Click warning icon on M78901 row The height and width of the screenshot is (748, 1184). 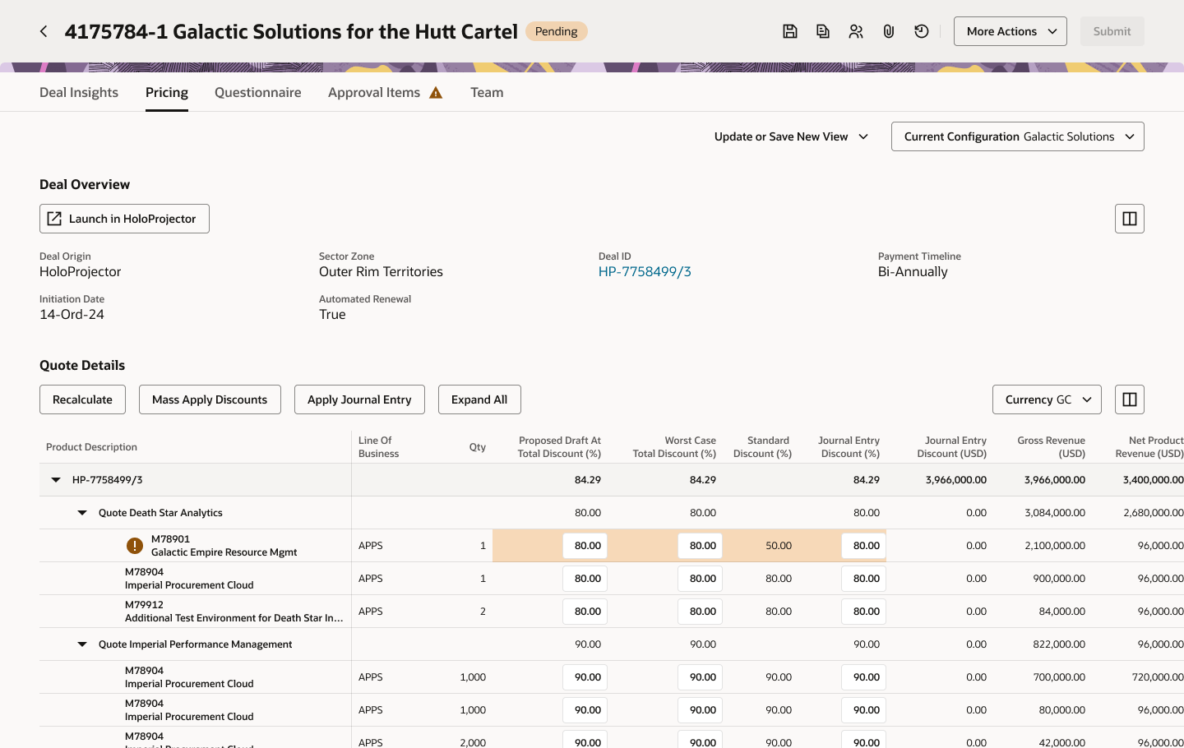coord(135,546)
